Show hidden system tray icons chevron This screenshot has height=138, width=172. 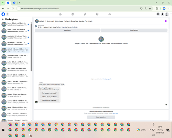(150, 130)
